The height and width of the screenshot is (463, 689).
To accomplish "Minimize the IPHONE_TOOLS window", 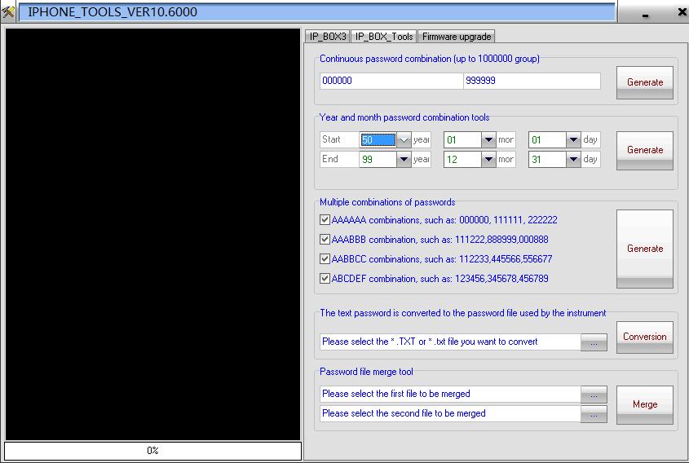I will click(645, 15).
